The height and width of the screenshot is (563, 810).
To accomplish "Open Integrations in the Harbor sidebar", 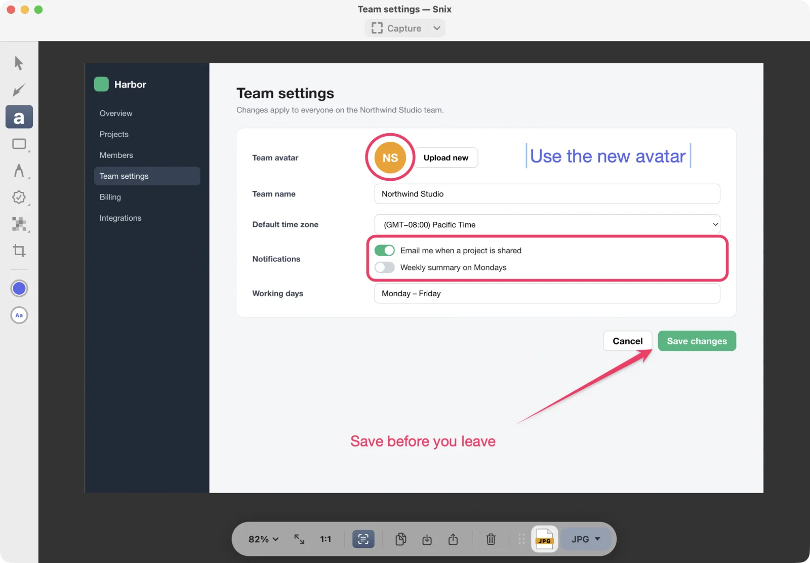I will [x=147, y=218].
